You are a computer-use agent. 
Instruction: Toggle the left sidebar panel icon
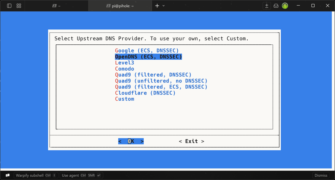(9, 6)
